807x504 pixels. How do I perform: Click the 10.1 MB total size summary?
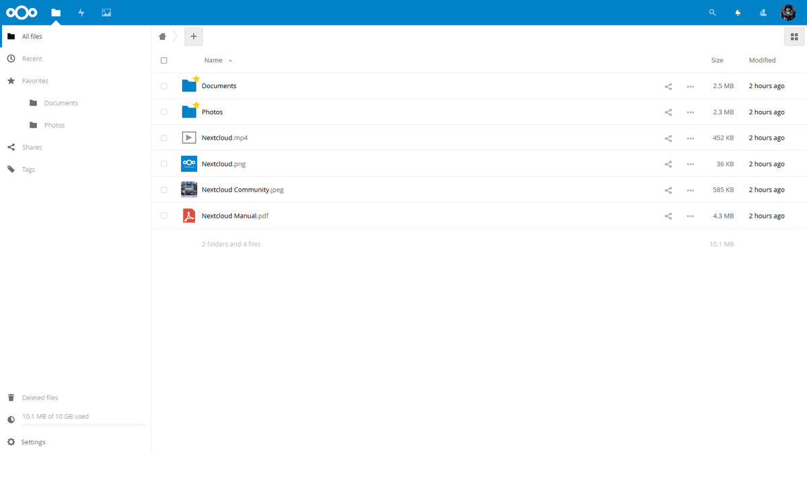722,244
